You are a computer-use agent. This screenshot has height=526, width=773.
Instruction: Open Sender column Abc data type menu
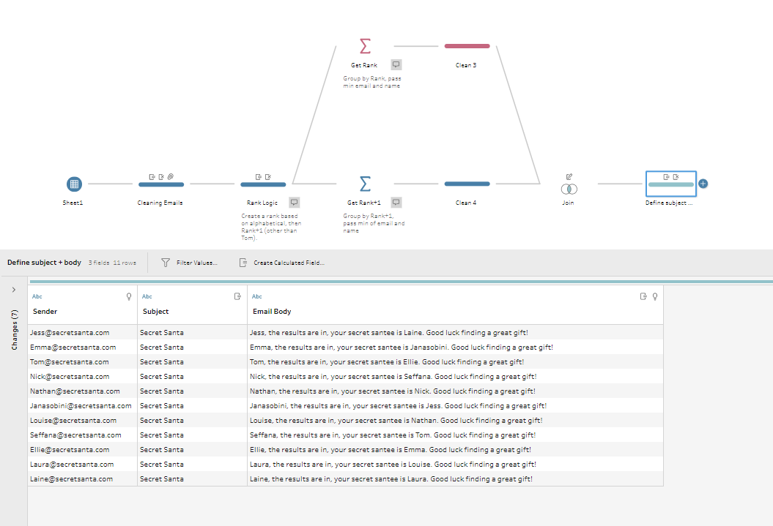click(37, 296)
